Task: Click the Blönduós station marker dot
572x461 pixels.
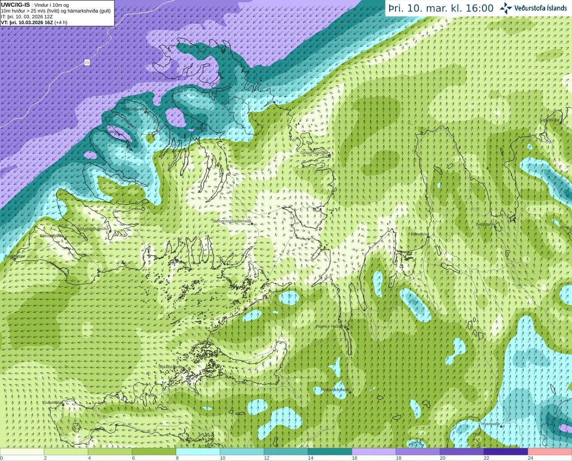Action: click(428, 237)
